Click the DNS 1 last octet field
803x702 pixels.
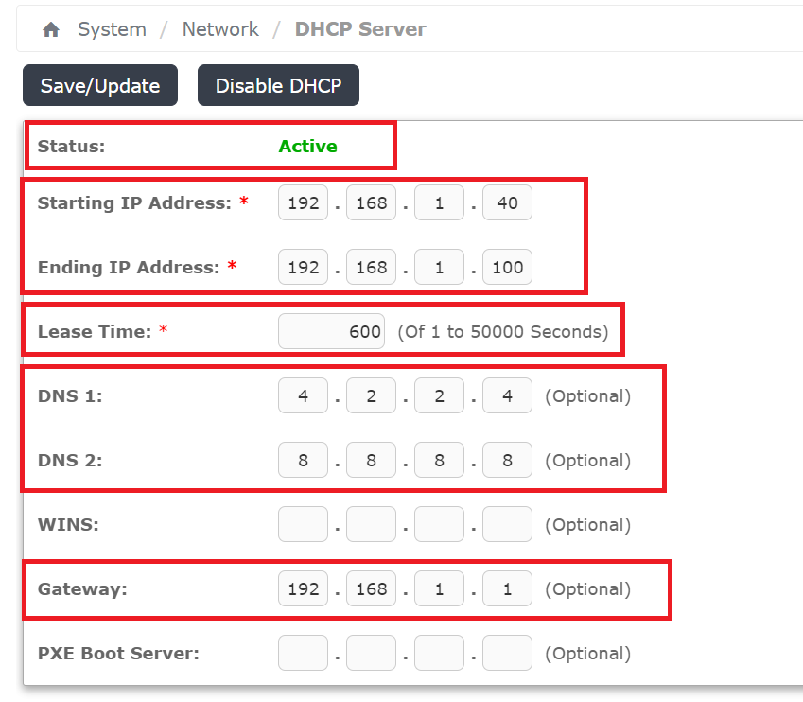(507, 395)
